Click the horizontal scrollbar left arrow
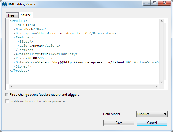Image resolution: width=173 pixels, height=132 pixels. click(11, 87)
